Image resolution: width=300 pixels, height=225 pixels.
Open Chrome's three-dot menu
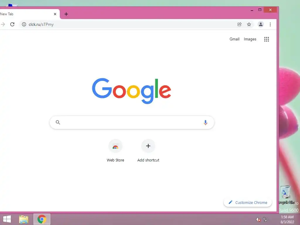(270, 24)
